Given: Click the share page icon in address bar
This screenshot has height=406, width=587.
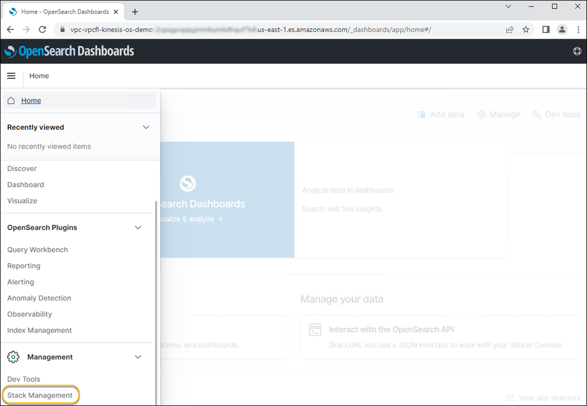Looking at the screenshot, I should 510,30.
